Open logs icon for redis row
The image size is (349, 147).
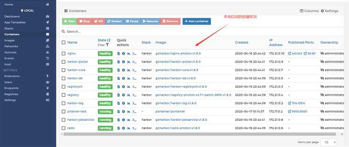[119, 128]
